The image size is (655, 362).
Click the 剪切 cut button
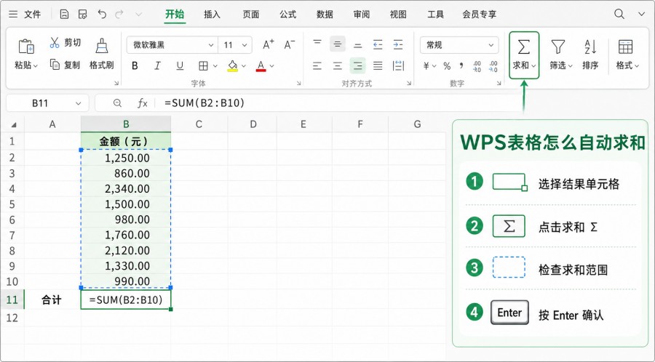(65, 43)
